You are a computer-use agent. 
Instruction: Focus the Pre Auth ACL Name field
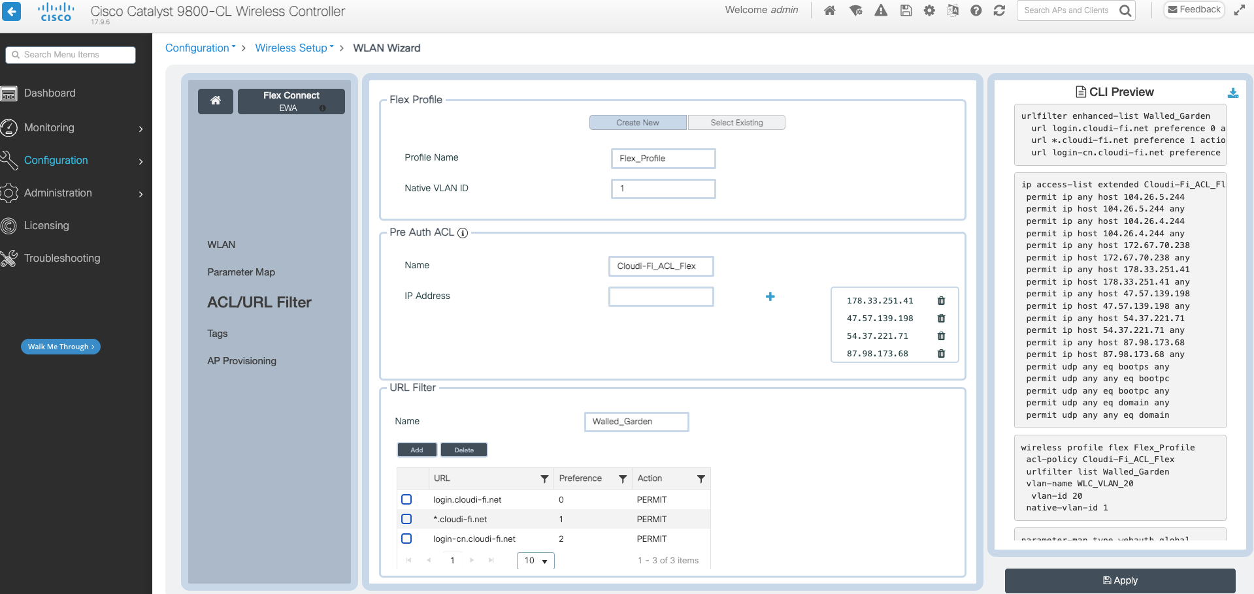[x=661, y=266]
